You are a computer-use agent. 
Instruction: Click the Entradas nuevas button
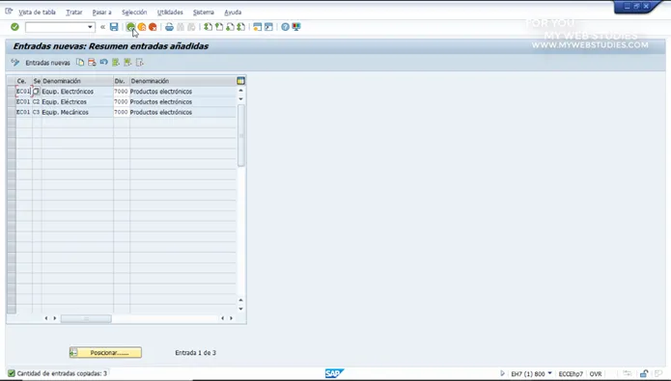pos(48,63)
